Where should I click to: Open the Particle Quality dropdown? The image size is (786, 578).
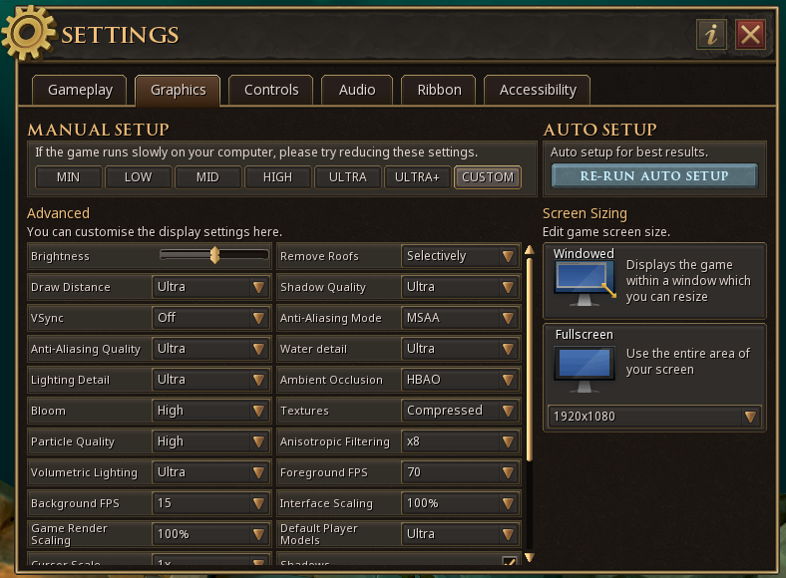[211, 441]
